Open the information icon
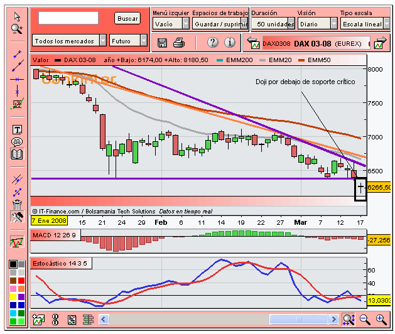Image resolution: width=395 pixels, height=334 pixels. point(230,42)
